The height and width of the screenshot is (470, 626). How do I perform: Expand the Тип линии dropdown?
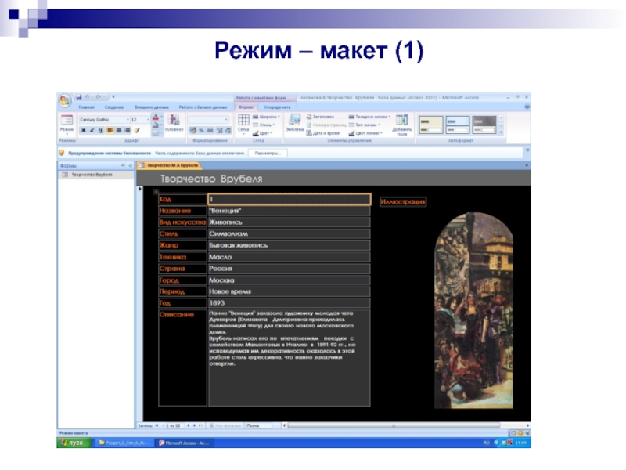(366, 125)
